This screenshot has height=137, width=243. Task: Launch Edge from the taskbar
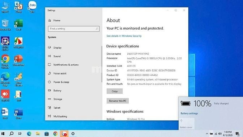[x=29, y=134]
